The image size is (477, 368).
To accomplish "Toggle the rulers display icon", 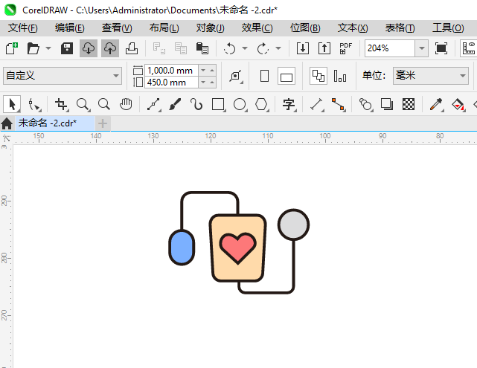I will point(469,48).
